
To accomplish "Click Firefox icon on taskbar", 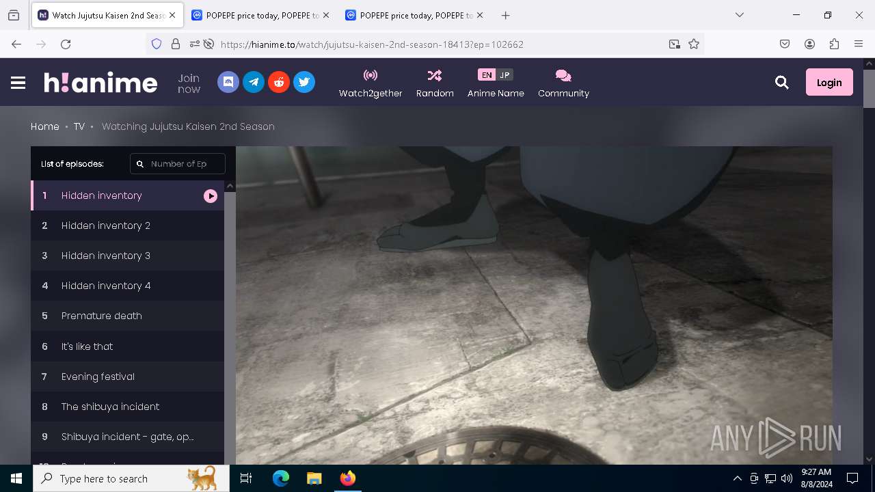I will click(347, 478).
